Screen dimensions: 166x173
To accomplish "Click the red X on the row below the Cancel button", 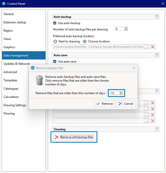I will [x=153, y=109].
